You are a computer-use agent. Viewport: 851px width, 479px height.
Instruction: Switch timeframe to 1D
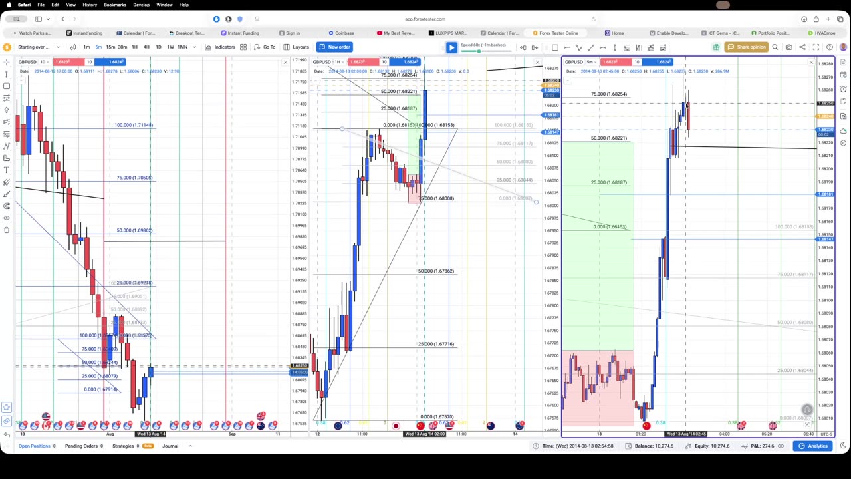(x=158, y=47)
